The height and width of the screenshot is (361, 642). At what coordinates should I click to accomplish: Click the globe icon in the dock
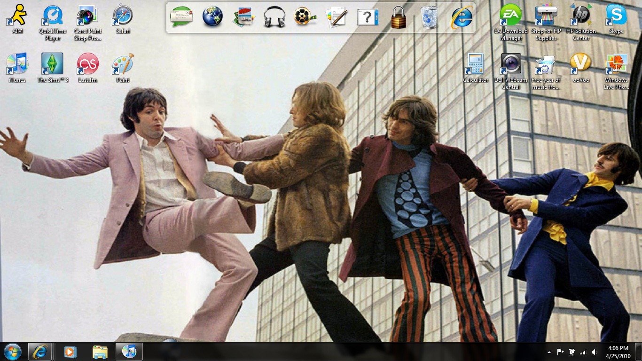212,17
